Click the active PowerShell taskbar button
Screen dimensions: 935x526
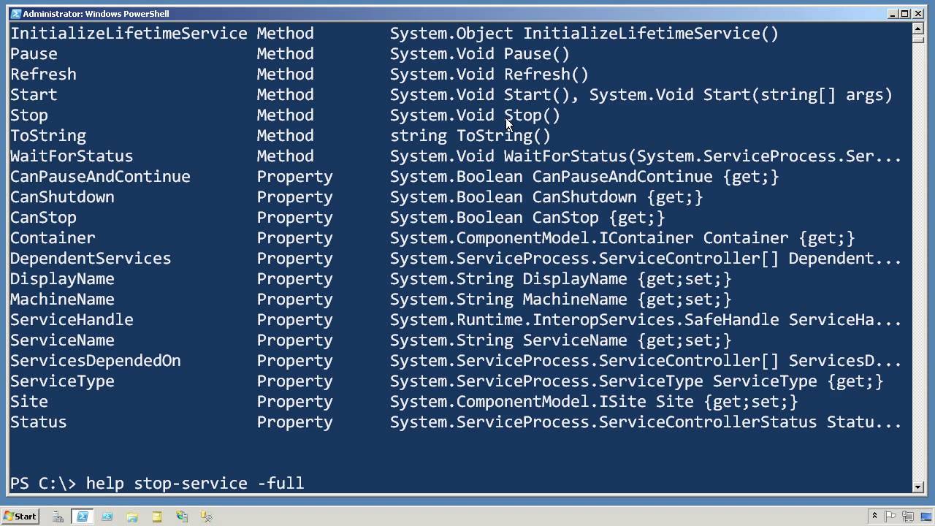pyautogui.click(x=83, y=517)
